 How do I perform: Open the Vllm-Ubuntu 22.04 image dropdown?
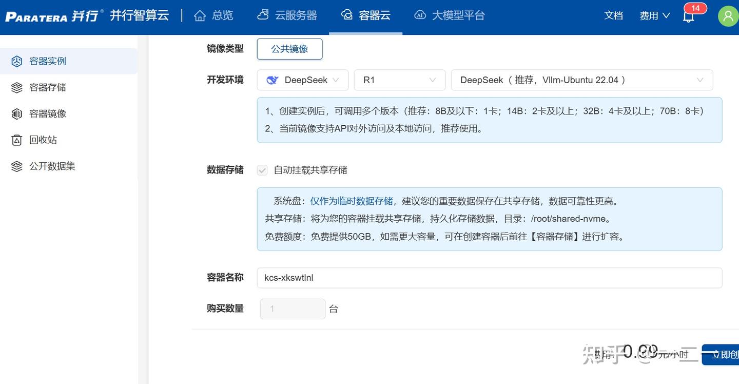(x=582, y=80)
